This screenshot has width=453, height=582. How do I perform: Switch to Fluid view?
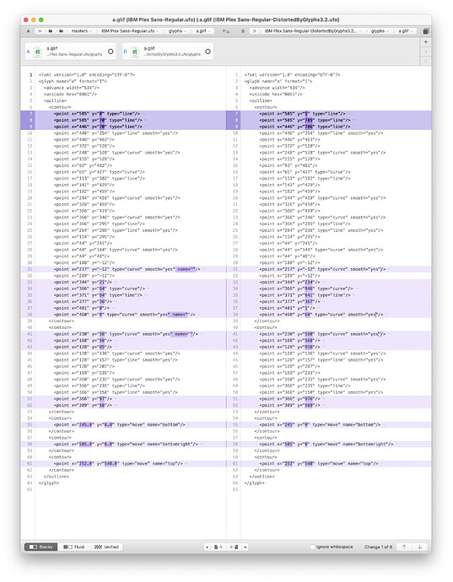tap(74, 547)
